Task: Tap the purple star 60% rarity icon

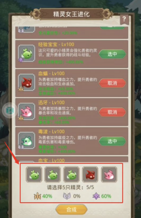Action: tap(96, 196)
